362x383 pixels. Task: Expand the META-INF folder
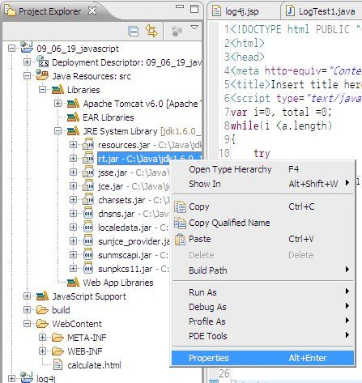tap(42, 338)
